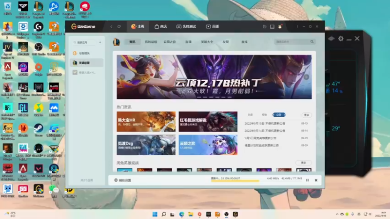Select 英雄联盟 in the sidebar

point(86,63)
